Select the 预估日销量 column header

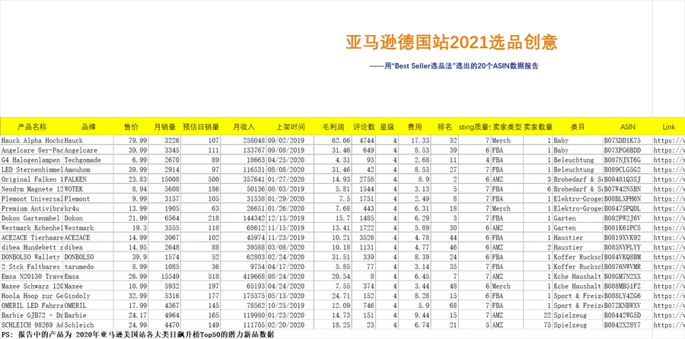(x=200, y=127)
